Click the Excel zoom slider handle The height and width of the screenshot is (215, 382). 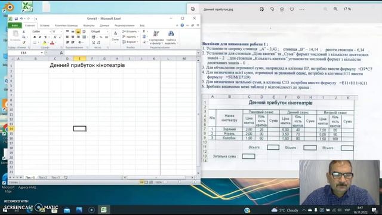point(180,182)
